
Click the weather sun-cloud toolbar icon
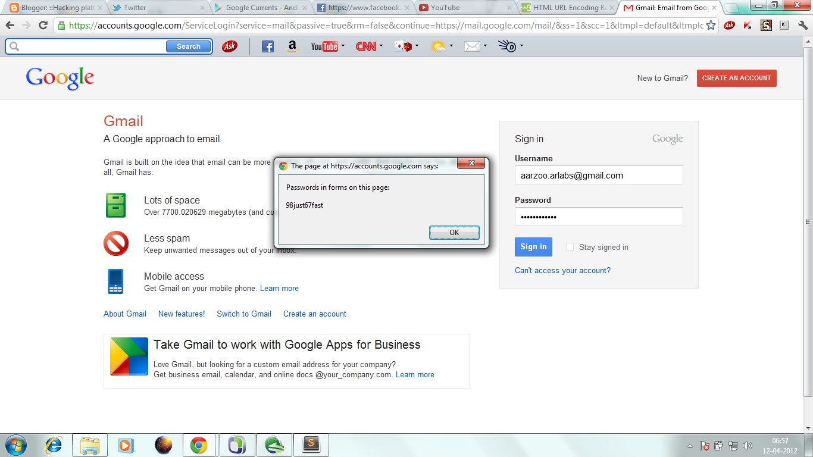pos(439,46)
